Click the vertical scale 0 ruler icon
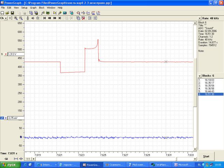This screenshot has height=168, width=224. tap(11, 18)
